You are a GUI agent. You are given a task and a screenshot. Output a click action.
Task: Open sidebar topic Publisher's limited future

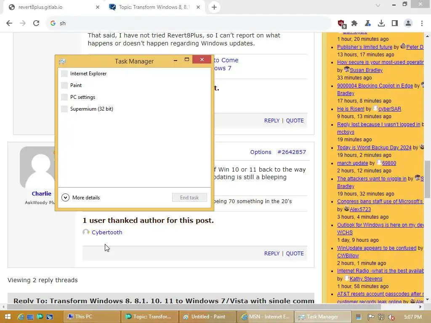click(364, 47)
